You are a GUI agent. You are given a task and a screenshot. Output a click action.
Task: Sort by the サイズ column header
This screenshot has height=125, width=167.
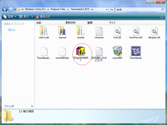[116, 23]
